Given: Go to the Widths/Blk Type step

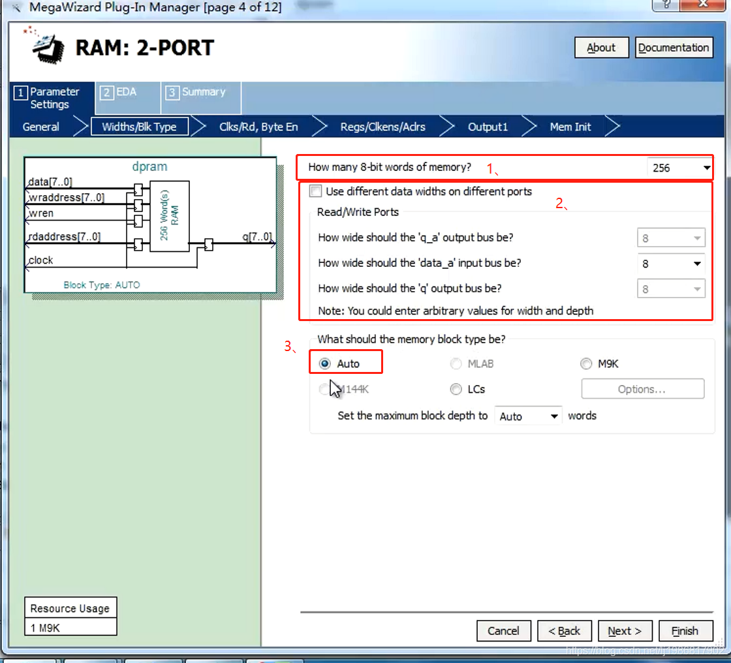Looking at the screenshot, I should (140, 127).
